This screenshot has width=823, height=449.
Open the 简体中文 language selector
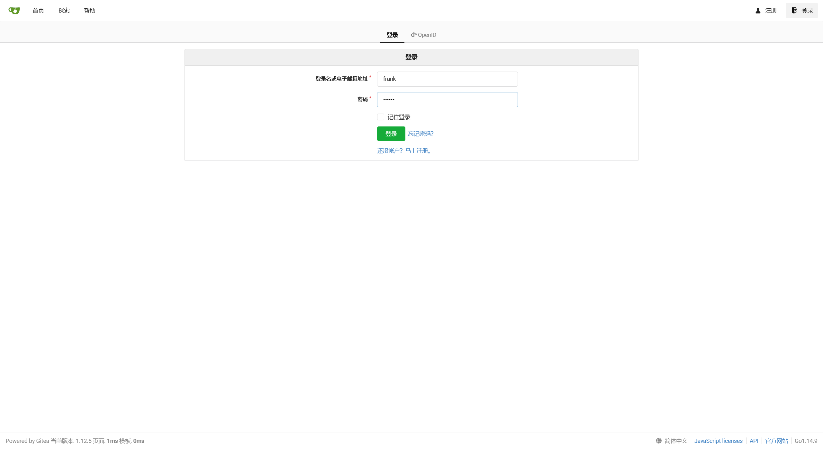coord(676,441)
